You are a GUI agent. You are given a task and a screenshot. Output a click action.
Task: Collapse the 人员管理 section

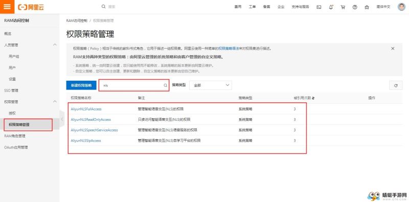click(x=55, y=44)
